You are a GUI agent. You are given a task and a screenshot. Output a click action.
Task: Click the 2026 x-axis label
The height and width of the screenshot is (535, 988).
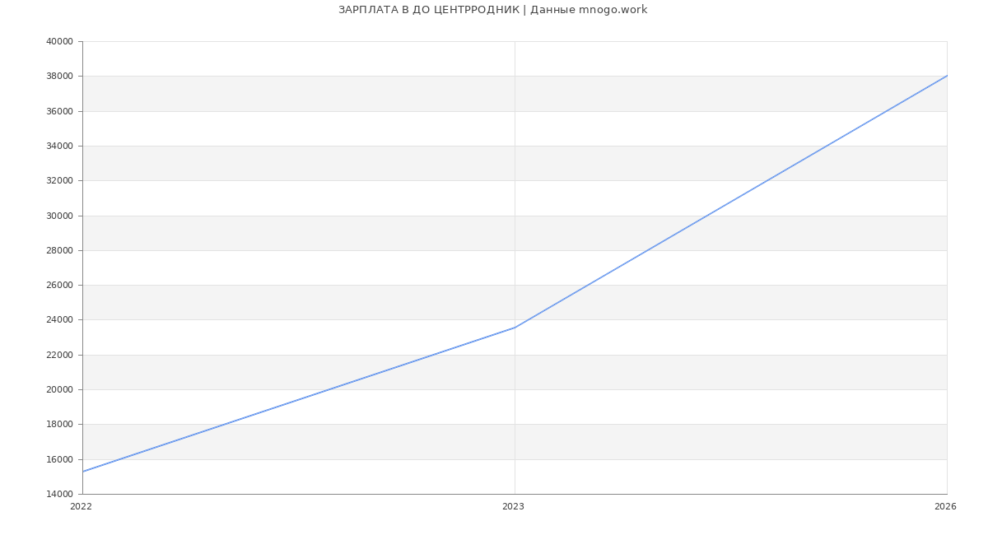(x=945, y=507)
